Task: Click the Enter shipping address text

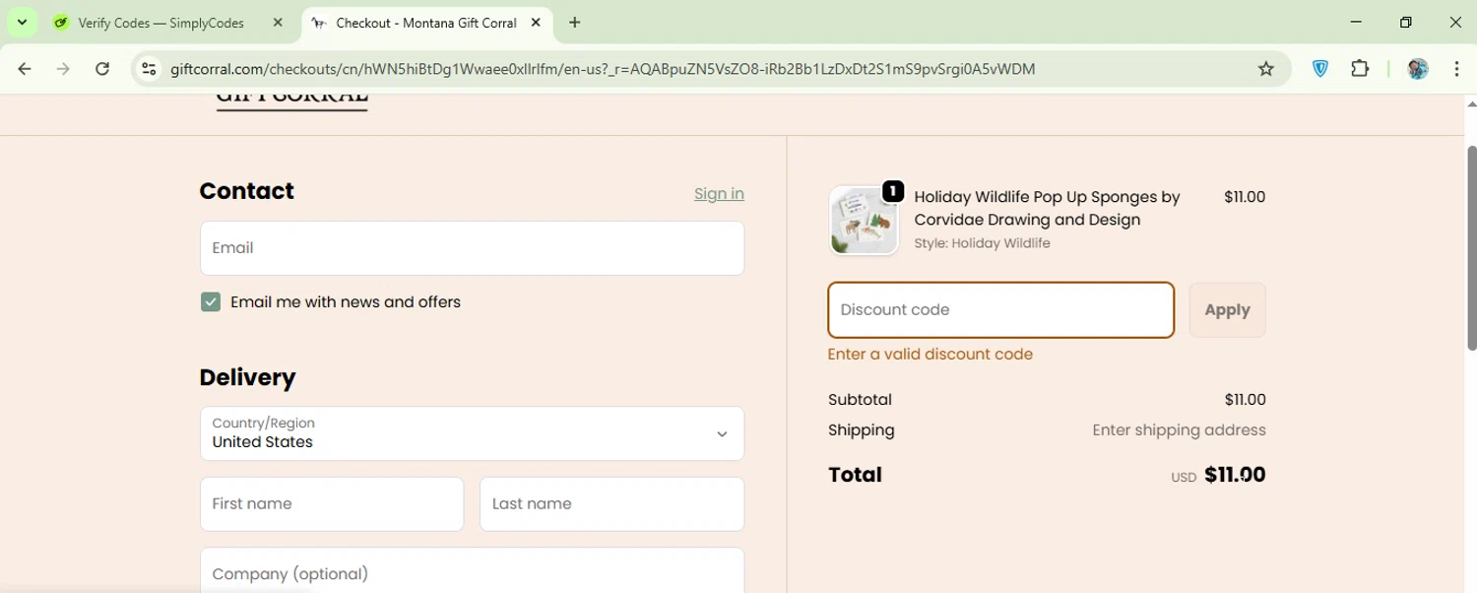Action: click(1179, 430)
